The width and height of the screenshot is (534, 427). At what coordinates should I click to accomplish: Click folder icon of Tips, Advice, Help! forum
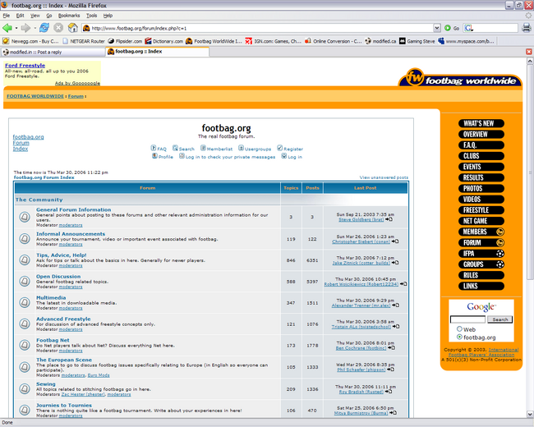click(25, 259)
